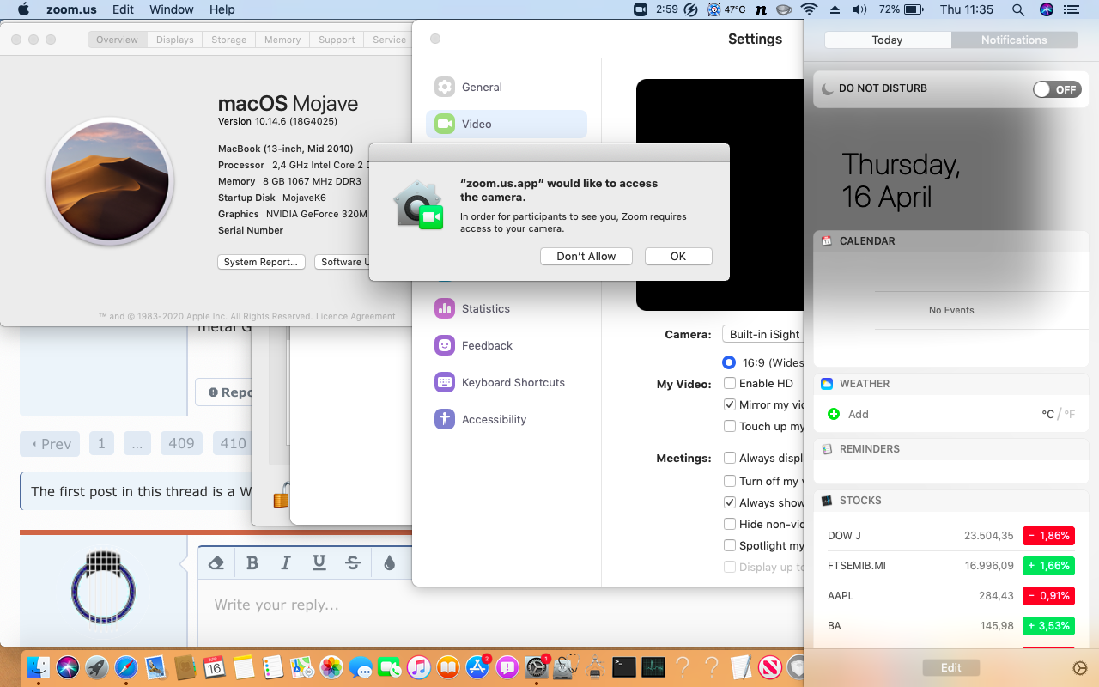
Task: Go to Prev page in forum pagination
Action: [x=50, y=443]
